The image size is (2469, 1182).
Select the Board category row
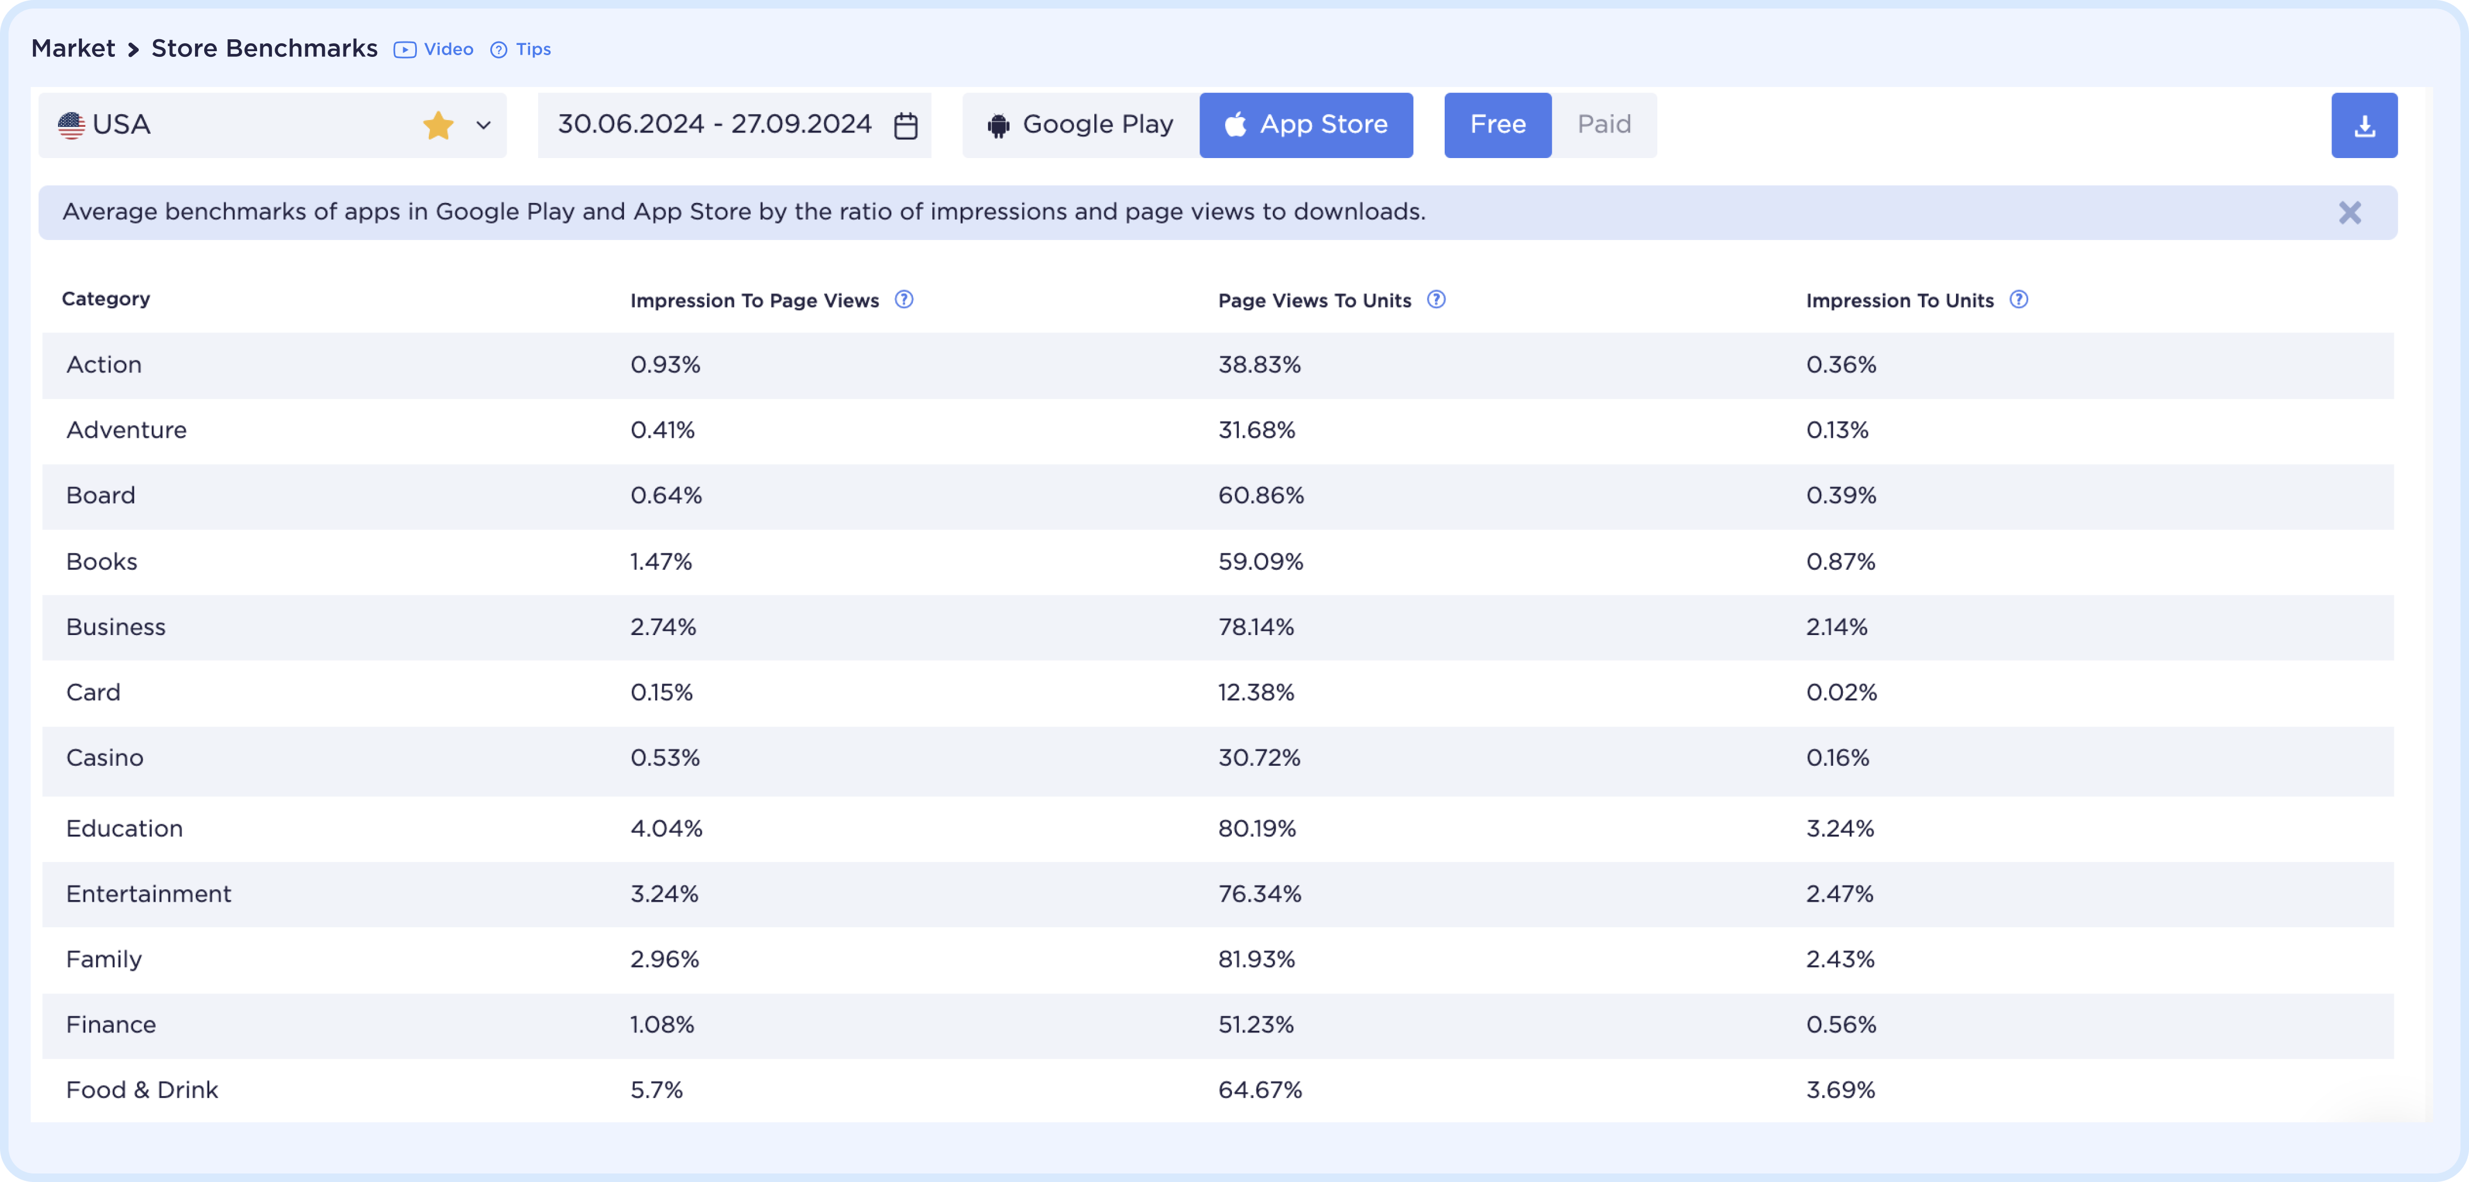click(x=1217, y=496)
